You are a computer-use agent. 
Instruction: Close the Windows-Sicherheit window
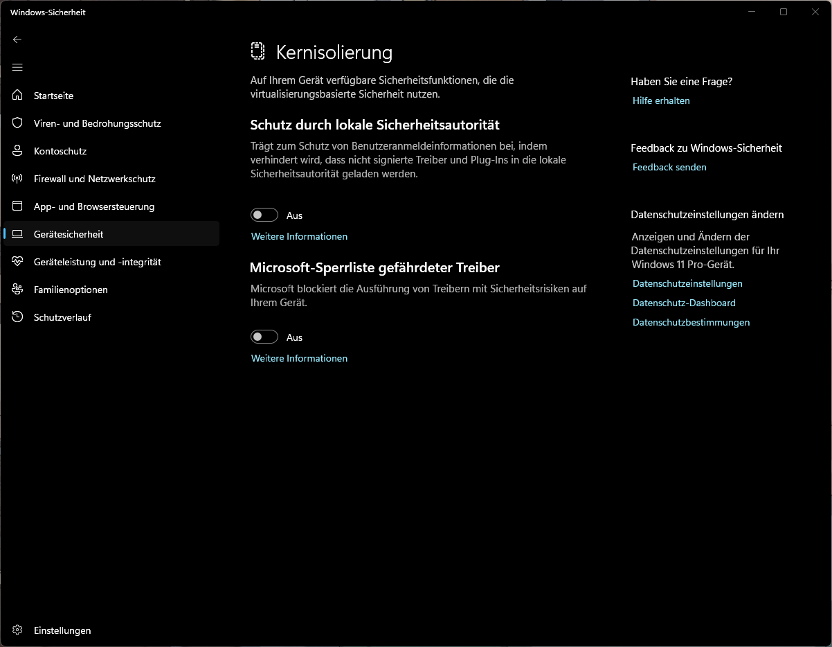[815, 12]
